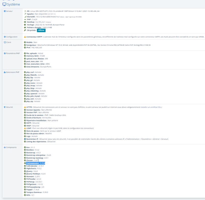
Task: Click the Composants section label
Action: 11,147
